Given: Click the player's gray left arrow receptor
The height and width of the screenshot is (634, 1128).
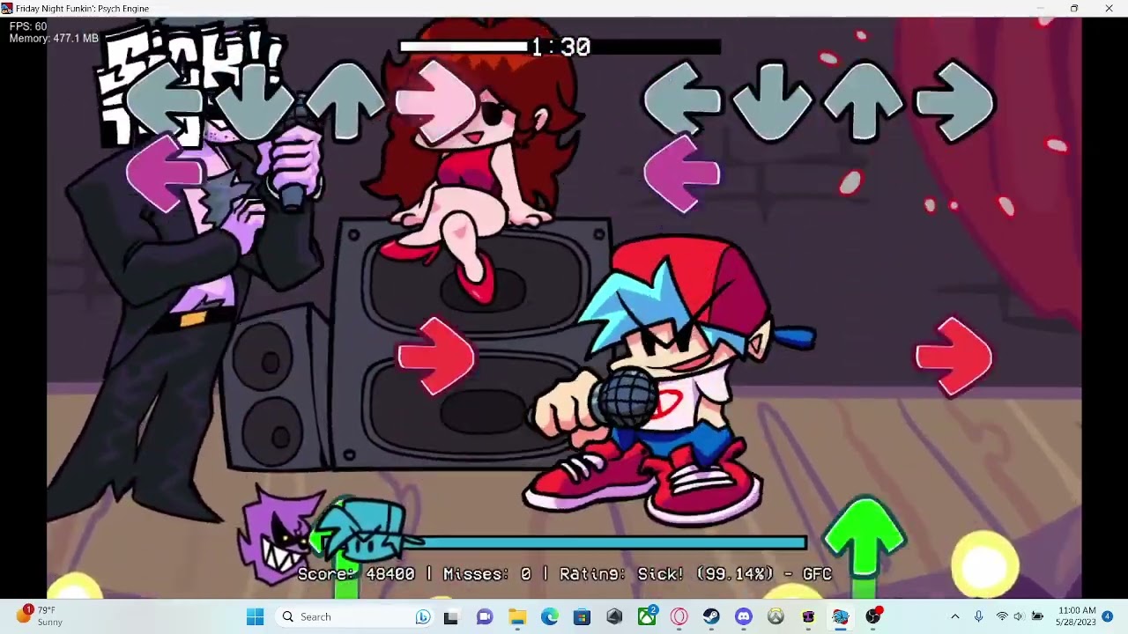Looking at the screenshot, I should (x=682, y=101).
